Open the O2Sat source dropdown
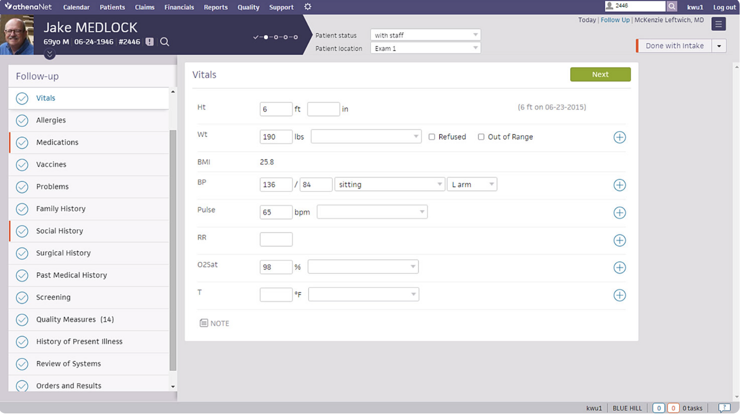740x415 pixels. coord(363,267)
